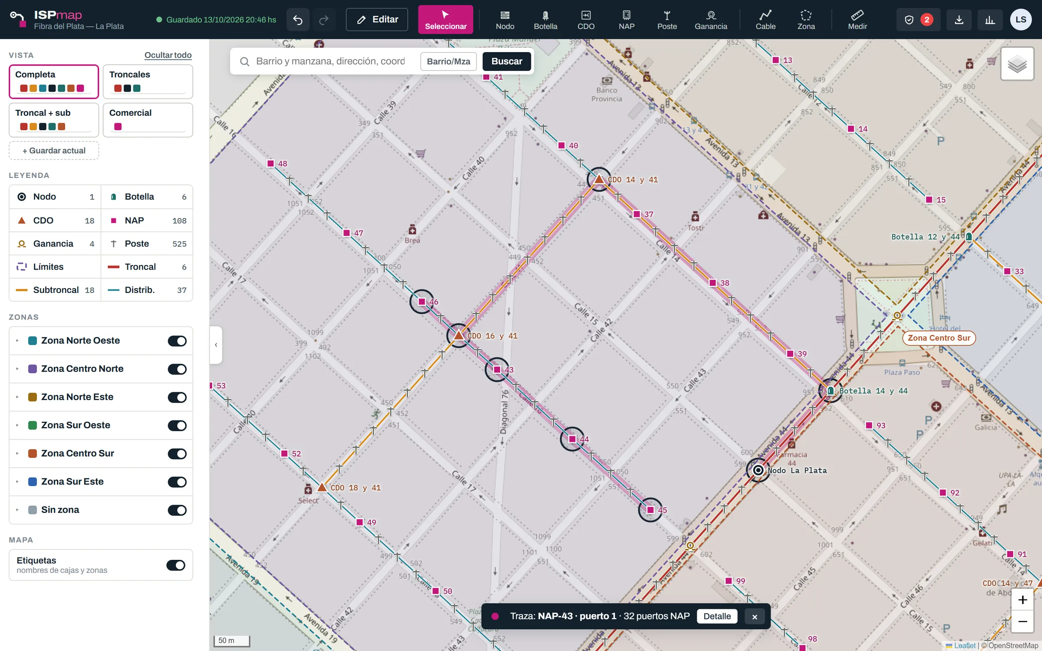Pick the NAP tool
The image size is (1042, 651).
[627, 20]
